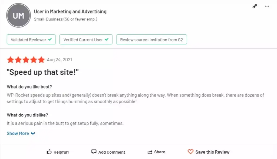
Task: Click the checkmark beside Verified Current User
Action: (107, 39)
